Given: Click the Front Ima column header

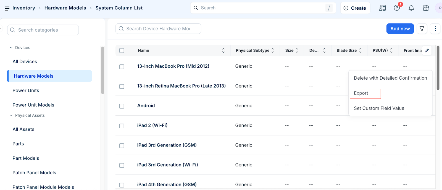Looking at the screenshot, I should coord(412,50).
